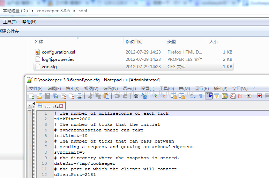
Task: Click the small arrow button left of tabs
Action: point(30,106)
